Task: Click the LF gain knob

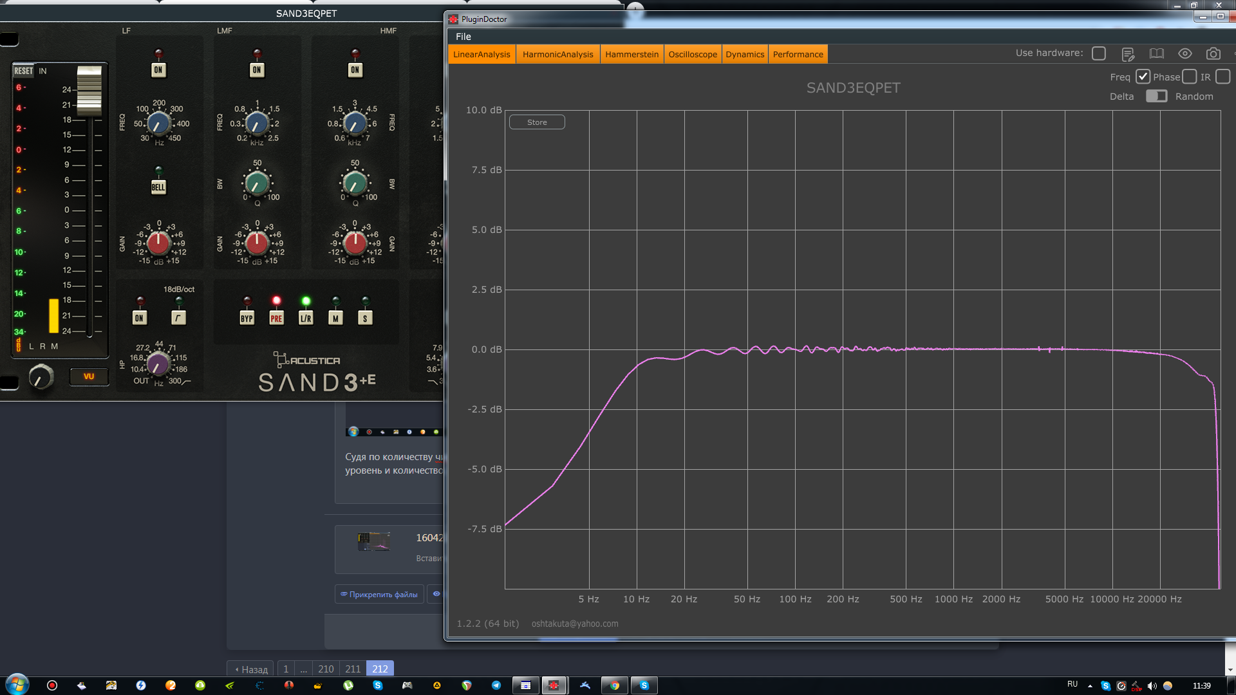Action: 159,243
